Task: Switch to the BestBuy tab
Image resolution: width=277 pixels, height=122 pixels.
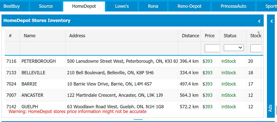Action: tap(12, 6)
